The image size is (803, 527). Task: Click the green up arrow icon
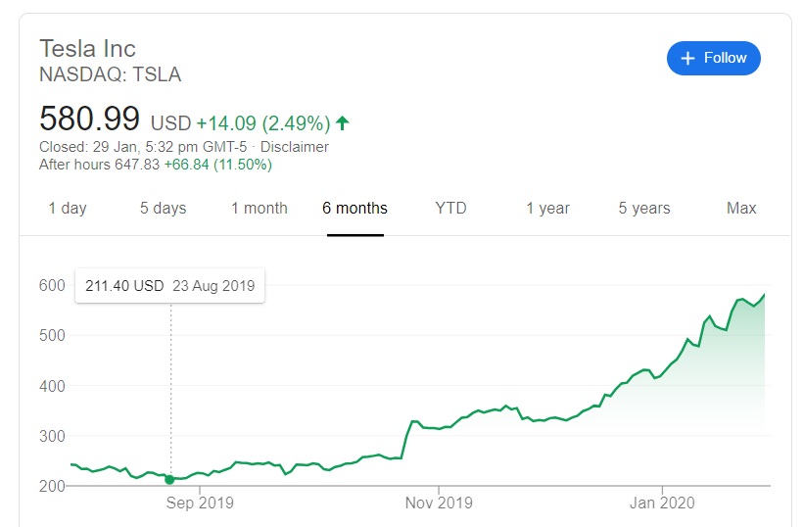tap(342, 123)
